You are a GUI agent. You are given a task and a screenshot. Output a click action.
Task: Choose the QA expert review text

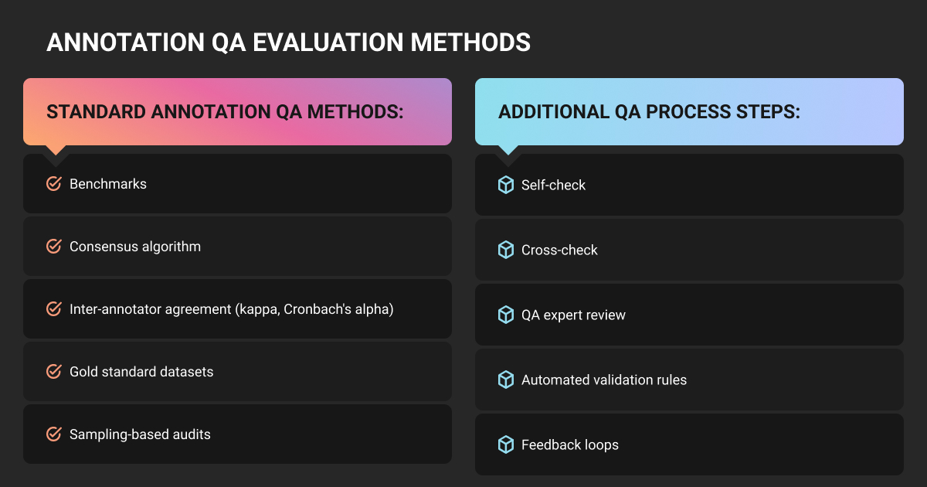click(x=573, y=315)
